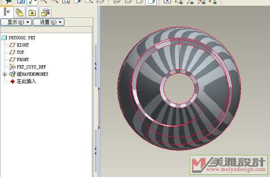Image resolution: width=270 pixels, height=177 pixels.
Task: Expand the 組HAVENOMONEY group node
Action: pyautogui.click(x=4, y=74)
